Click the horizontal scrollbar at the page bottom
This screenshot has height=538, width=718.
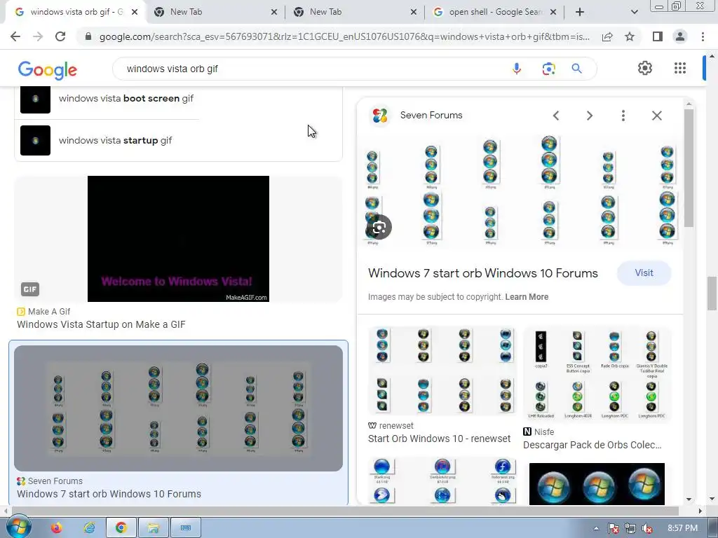345,511
